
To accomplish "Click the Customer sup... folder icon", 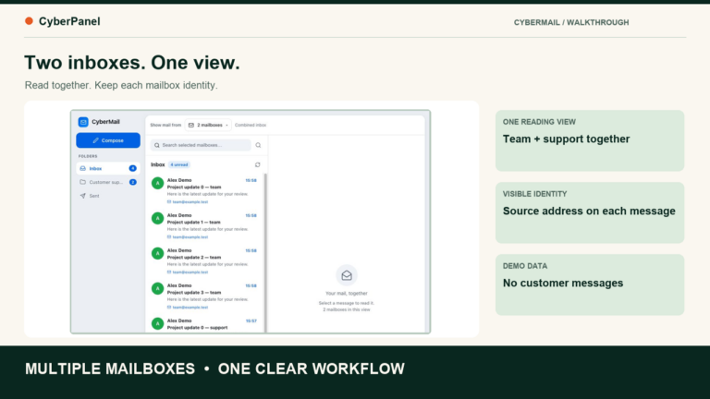I will pos(82,182).
